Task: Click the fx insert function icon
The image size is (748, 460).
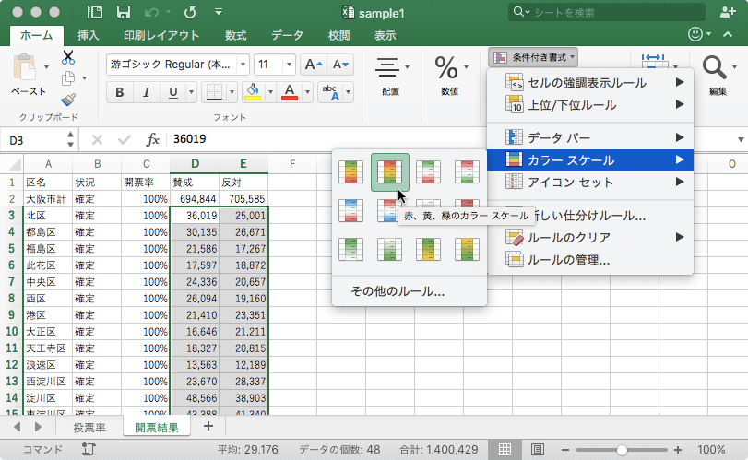Action: tap(153, 140)
